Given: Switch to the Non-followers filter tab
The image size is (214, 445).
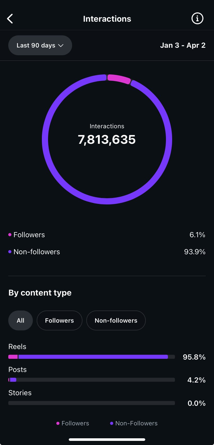Looking at the screenshot, I should click(116, 320).
